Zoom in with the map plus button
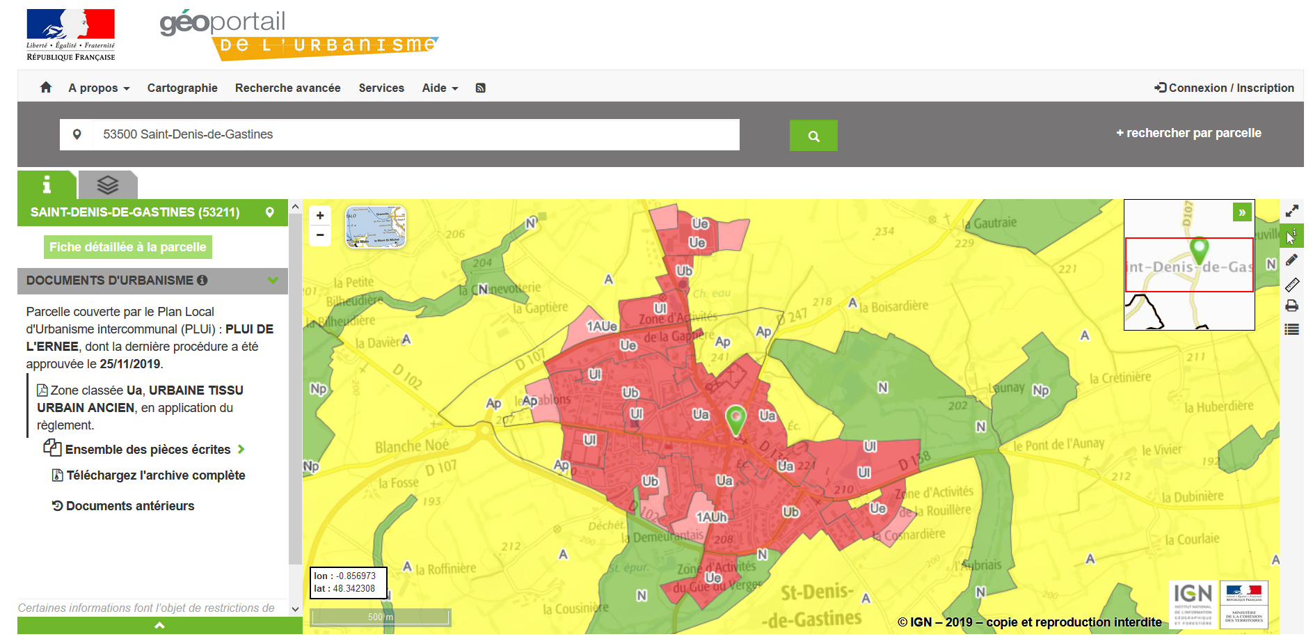This screenshot has height=639, width=1313. (x=320, y=216)
